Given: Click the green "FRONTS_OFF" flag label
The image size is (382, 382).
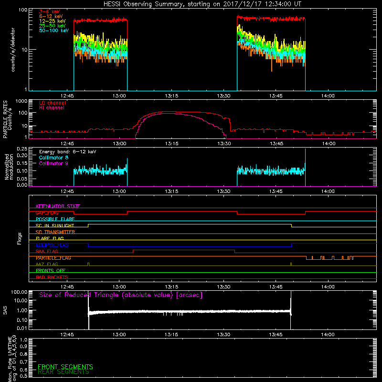Looking at the screenshot, I should click(x=51, y=271).
